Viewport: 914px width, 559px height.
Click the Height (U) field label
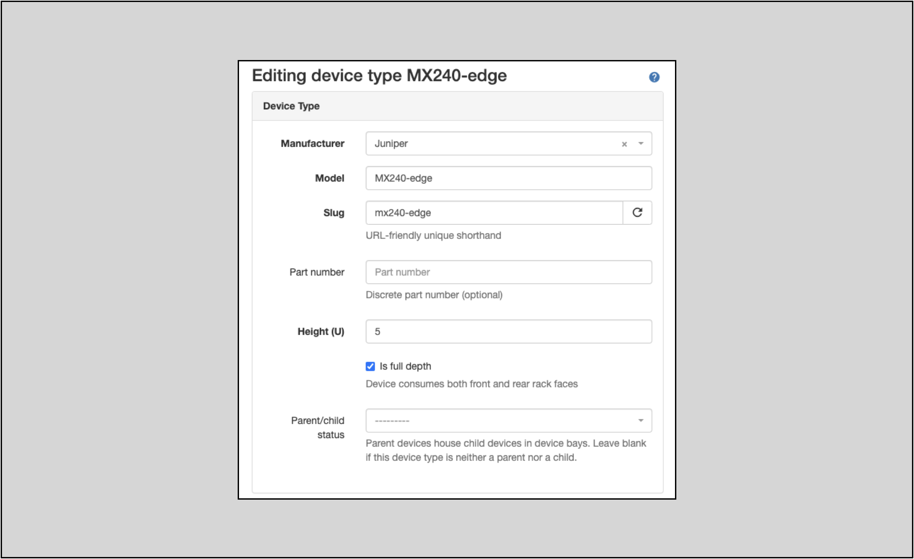point(321,332)
